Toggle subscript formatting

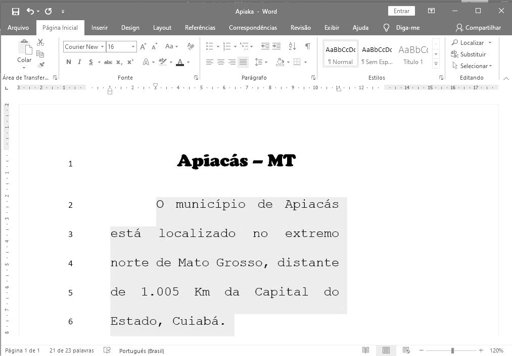tap(119, 62)
